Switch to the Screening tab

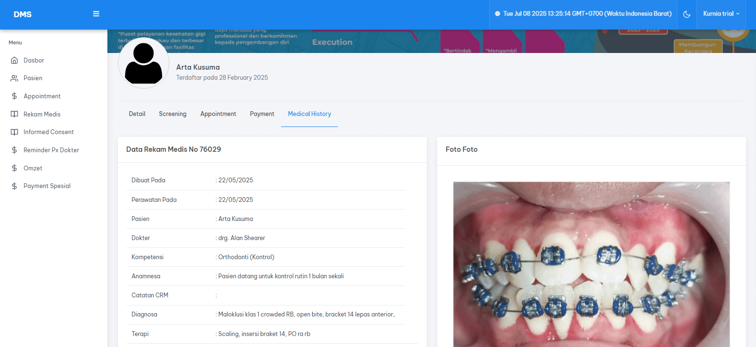(x=173, y=114)
